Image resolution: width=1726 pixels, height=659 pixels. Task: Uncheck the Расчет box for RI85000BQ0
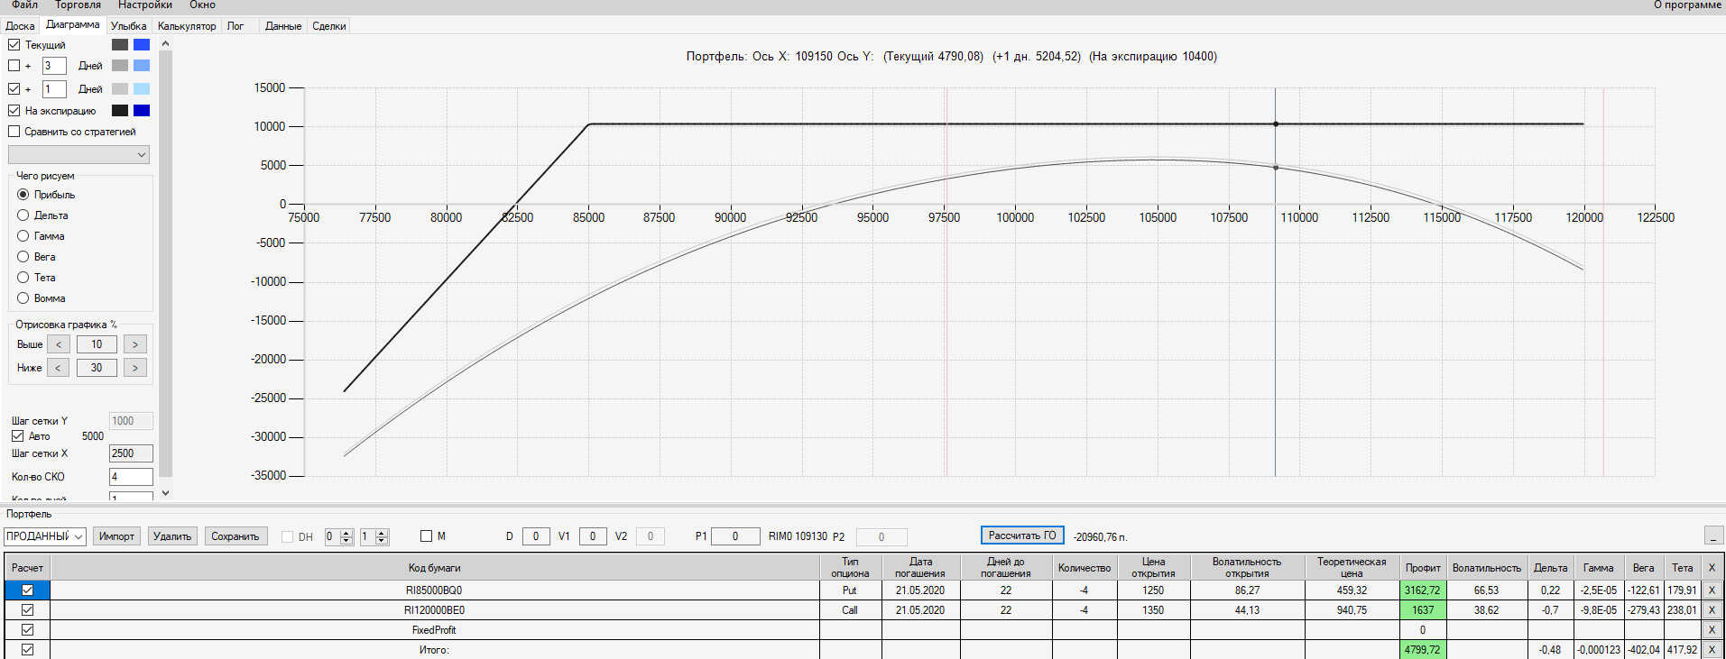[x=27, y=590]
